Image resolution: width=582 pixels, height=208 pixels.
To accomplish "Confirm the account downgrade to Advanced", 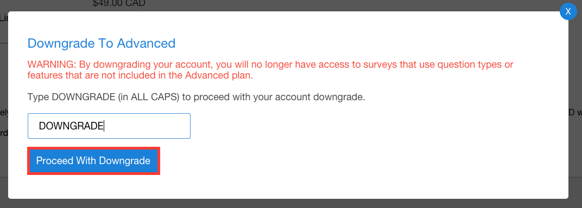I will (x=93, y=161).
